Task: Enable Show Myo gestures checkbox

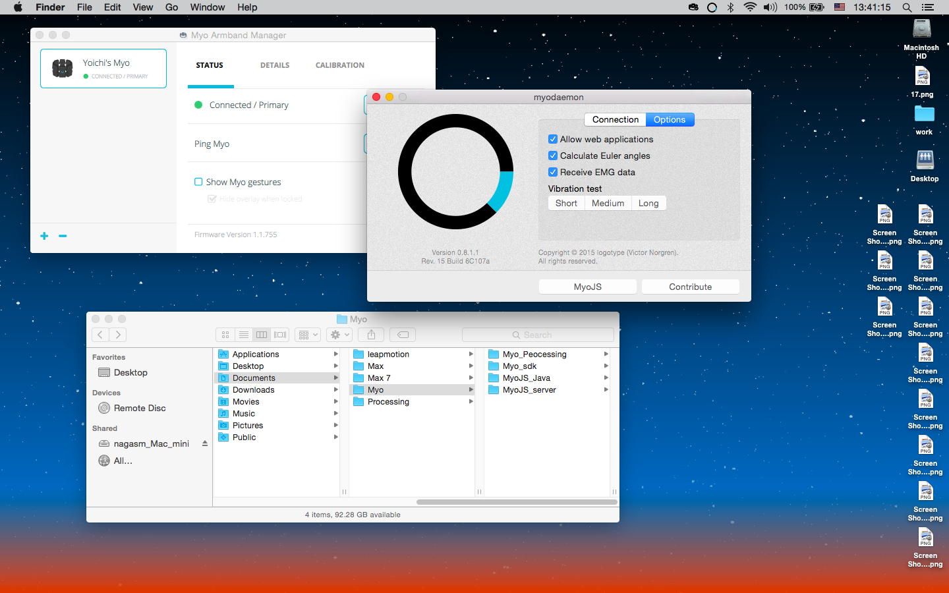Action: 198,182
